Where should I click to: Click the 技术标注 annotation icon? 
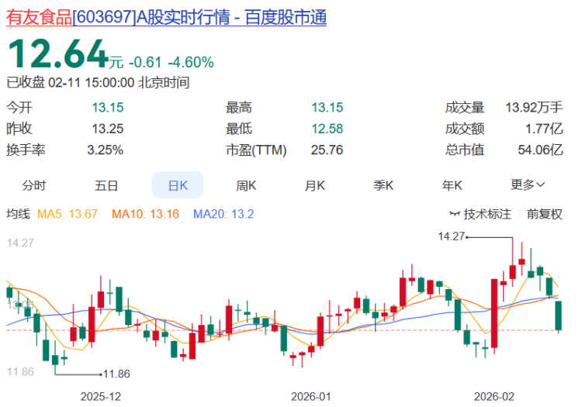point(455,214)
